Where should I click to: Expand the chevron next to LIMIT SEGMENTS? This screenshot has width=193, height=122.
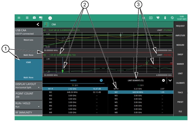point(170,80)
